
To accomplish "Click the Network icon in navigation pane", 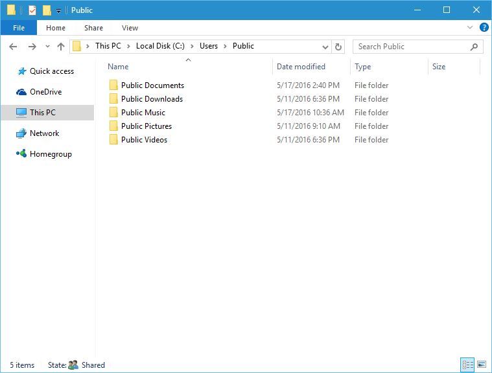I will [21, 133].
